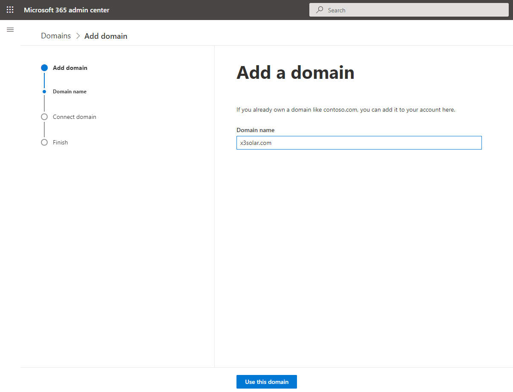Click the Domain name field label
Image resolution: width=513 pixels, height=392 pixels.
(256, 130)
